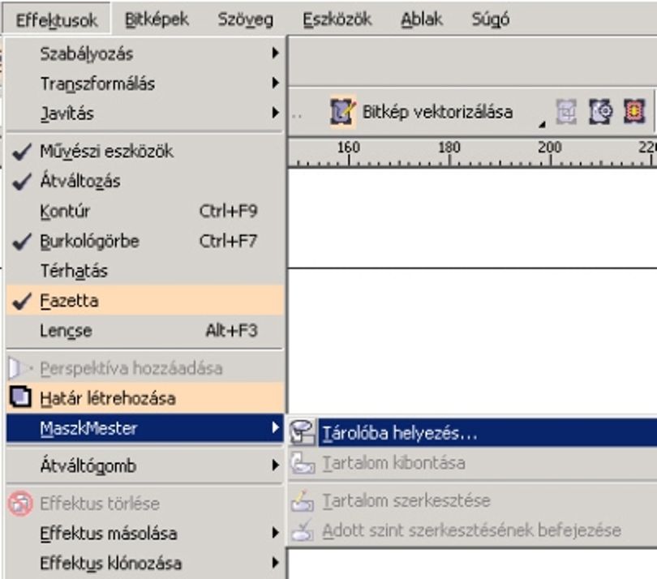
Task: Select the Határ létrehozása boundary icon
Action: pos(20,397)
